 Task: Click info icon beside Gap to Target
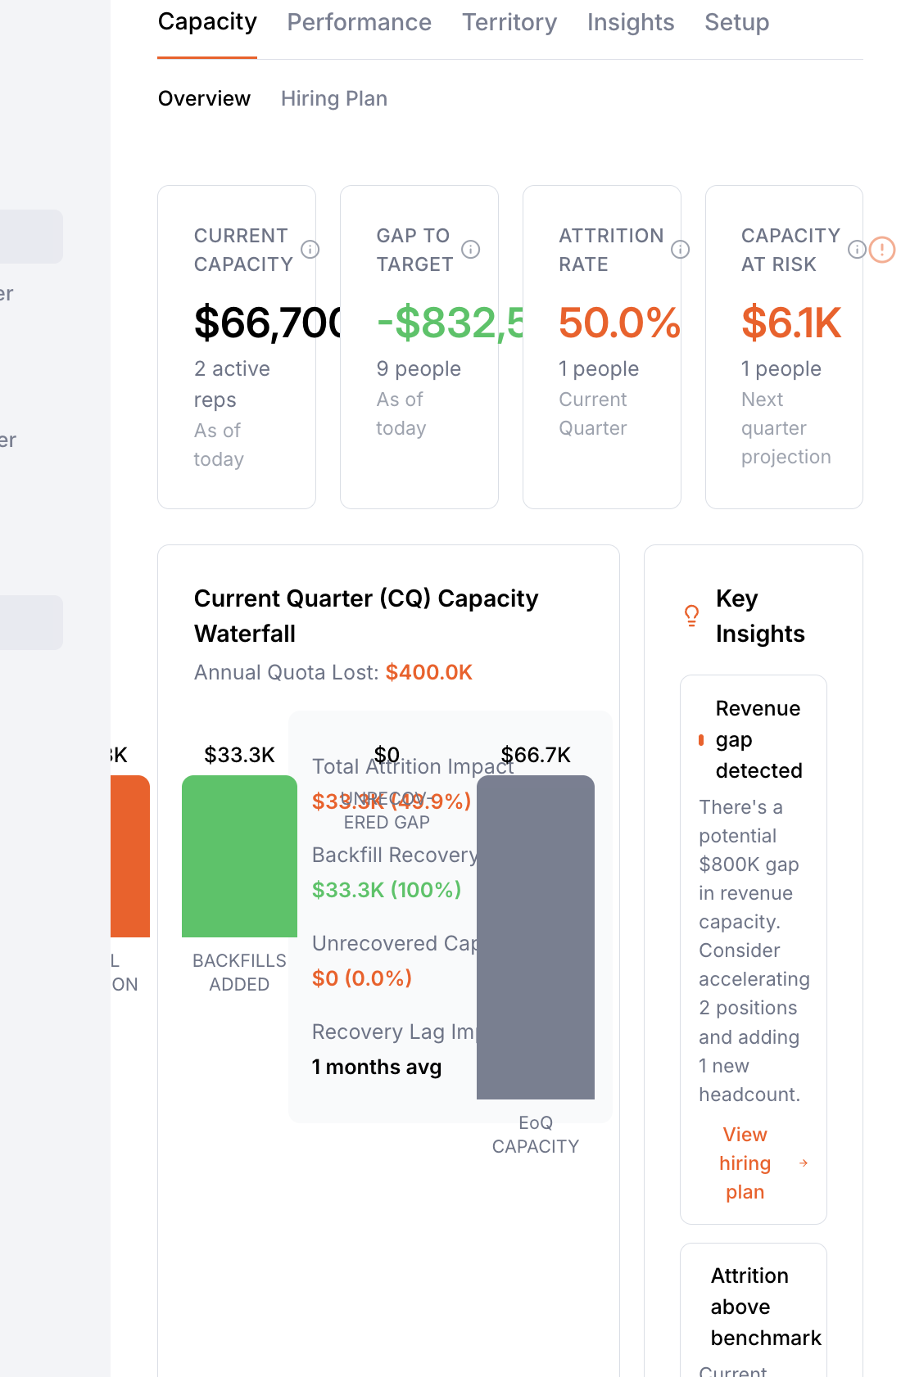(x=470, y=249)
